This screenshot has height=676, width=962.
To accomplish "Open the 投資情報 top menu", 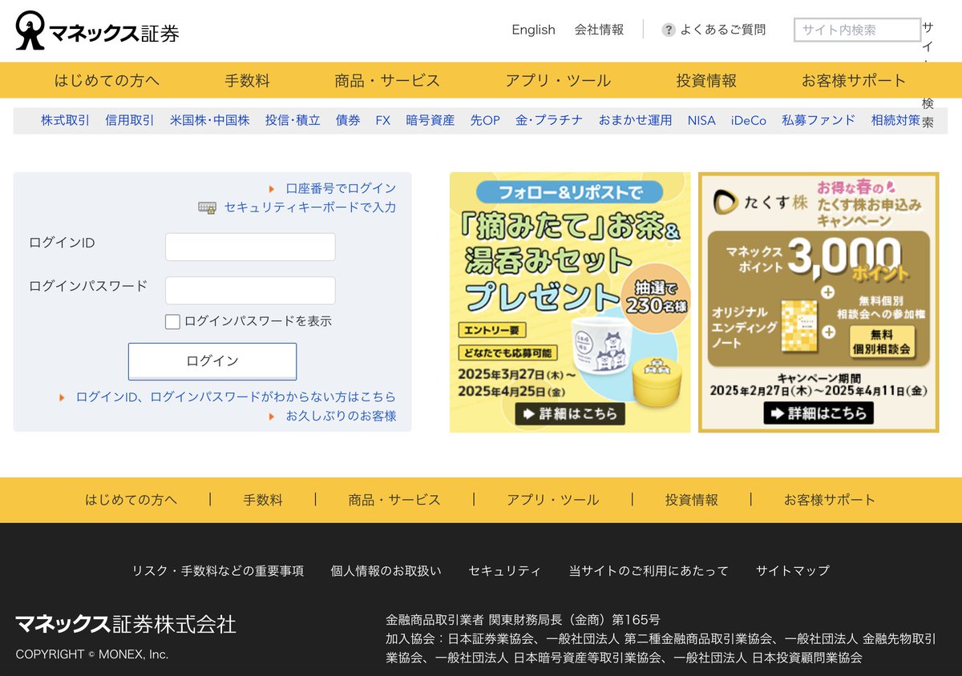I will [706, 80].
